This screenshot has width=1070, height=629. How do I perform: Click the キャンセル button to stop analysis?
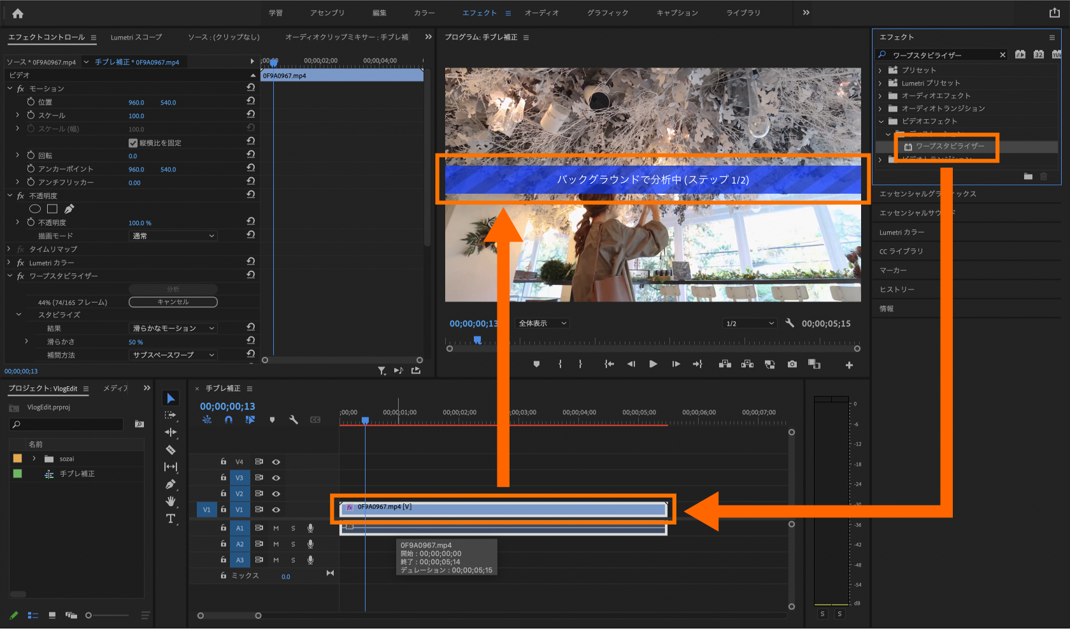pyautogui.click(x=173, y=302)
